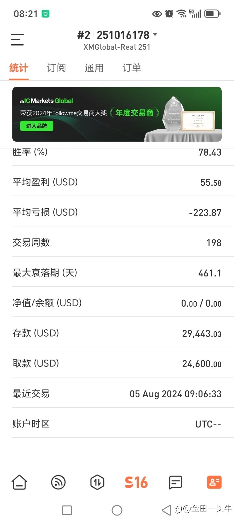
Task: Open the orange profile card icon
Action: 214,482
